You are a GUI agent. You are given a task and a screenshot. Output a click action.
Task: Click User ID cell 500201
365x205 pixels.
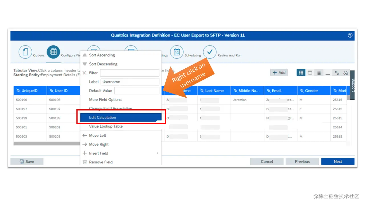63,127
